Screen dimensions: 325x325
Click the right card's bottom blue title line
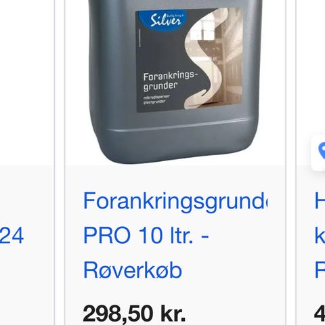tap(320, 270)
